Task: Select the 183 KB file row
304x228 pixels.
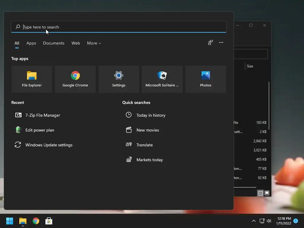Action: coord(251,123)
